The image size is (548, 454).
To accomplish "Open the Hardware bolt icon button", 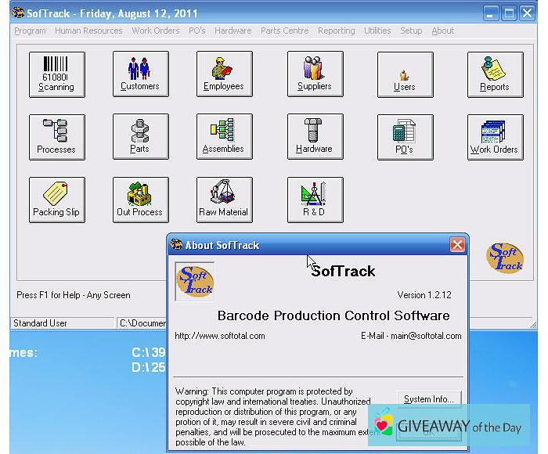I will [315, 137].
